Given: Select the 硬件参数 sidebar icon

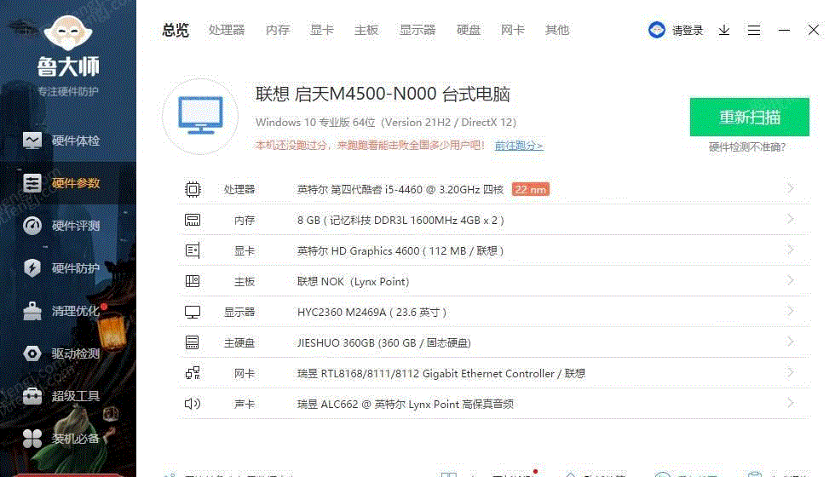Looking at the screenshot, I should point(32,183).
